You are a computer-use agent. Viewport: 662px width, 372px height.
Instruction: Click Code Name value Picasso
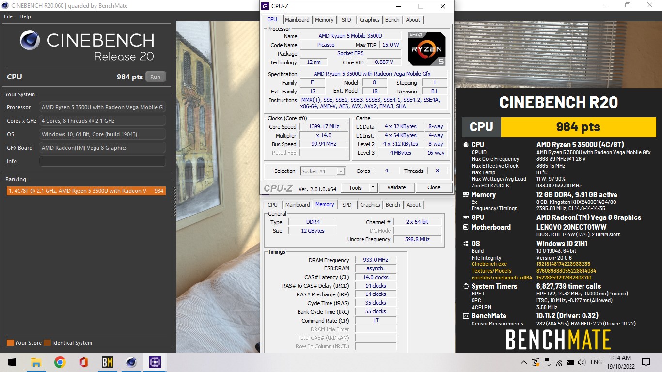(x=326, y=45)
